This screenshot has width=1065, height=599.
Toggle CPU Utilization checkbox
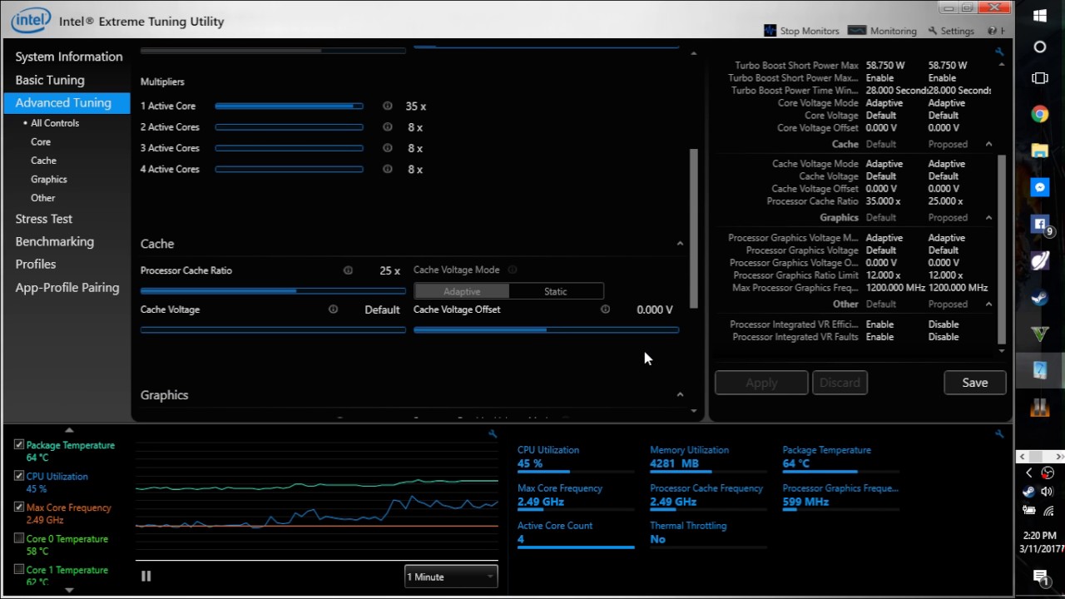point(19,476)
